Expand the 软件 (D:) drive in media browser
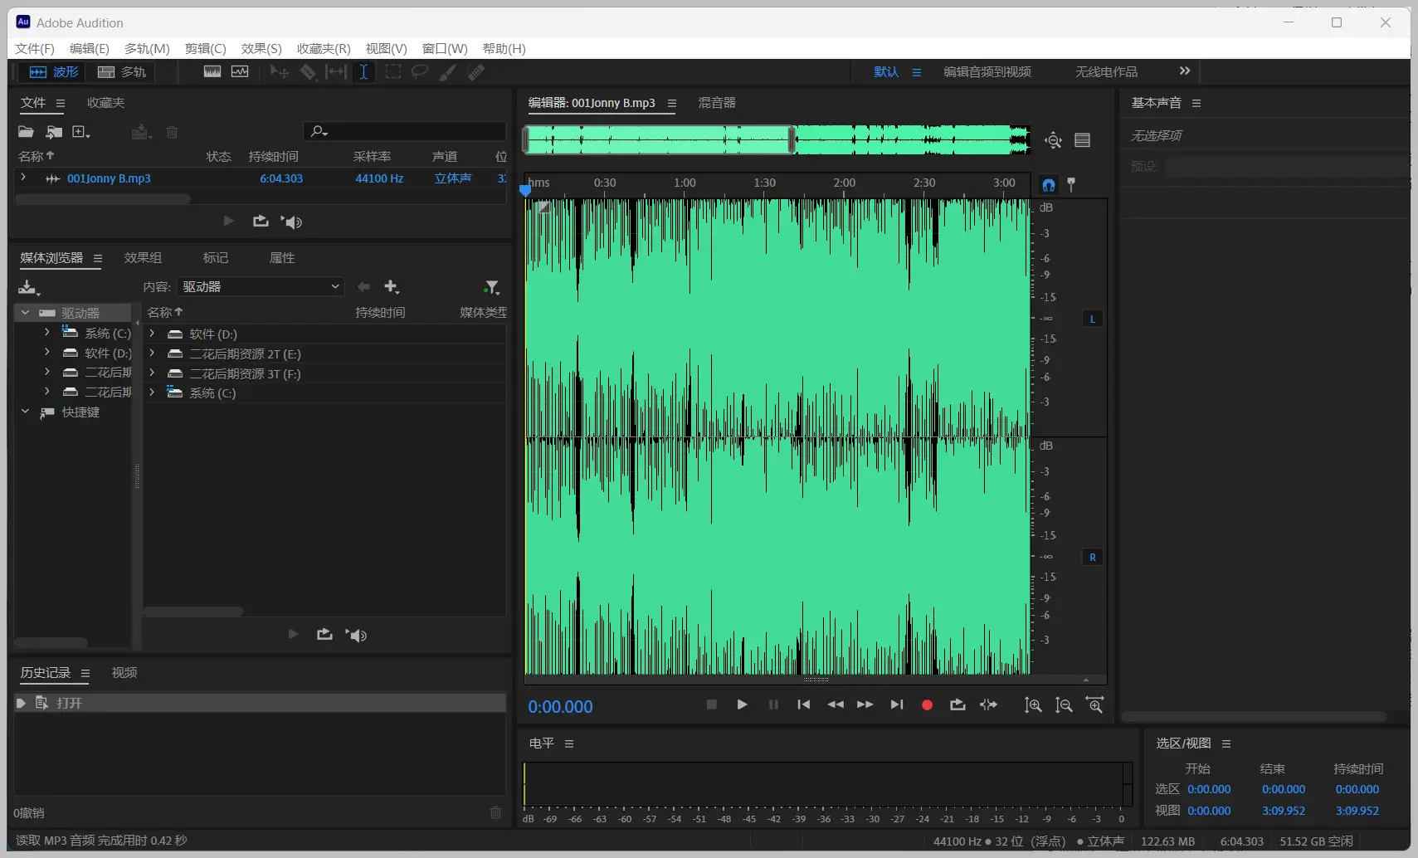This screenshot has width=1418, height=858. point(152,334)
